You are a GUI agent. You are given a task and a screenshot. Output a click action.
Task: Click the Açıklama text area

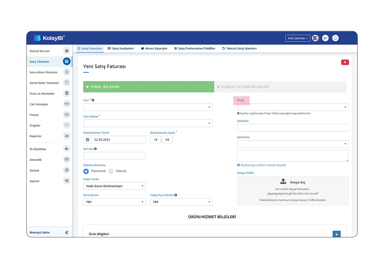click(293, 156)
